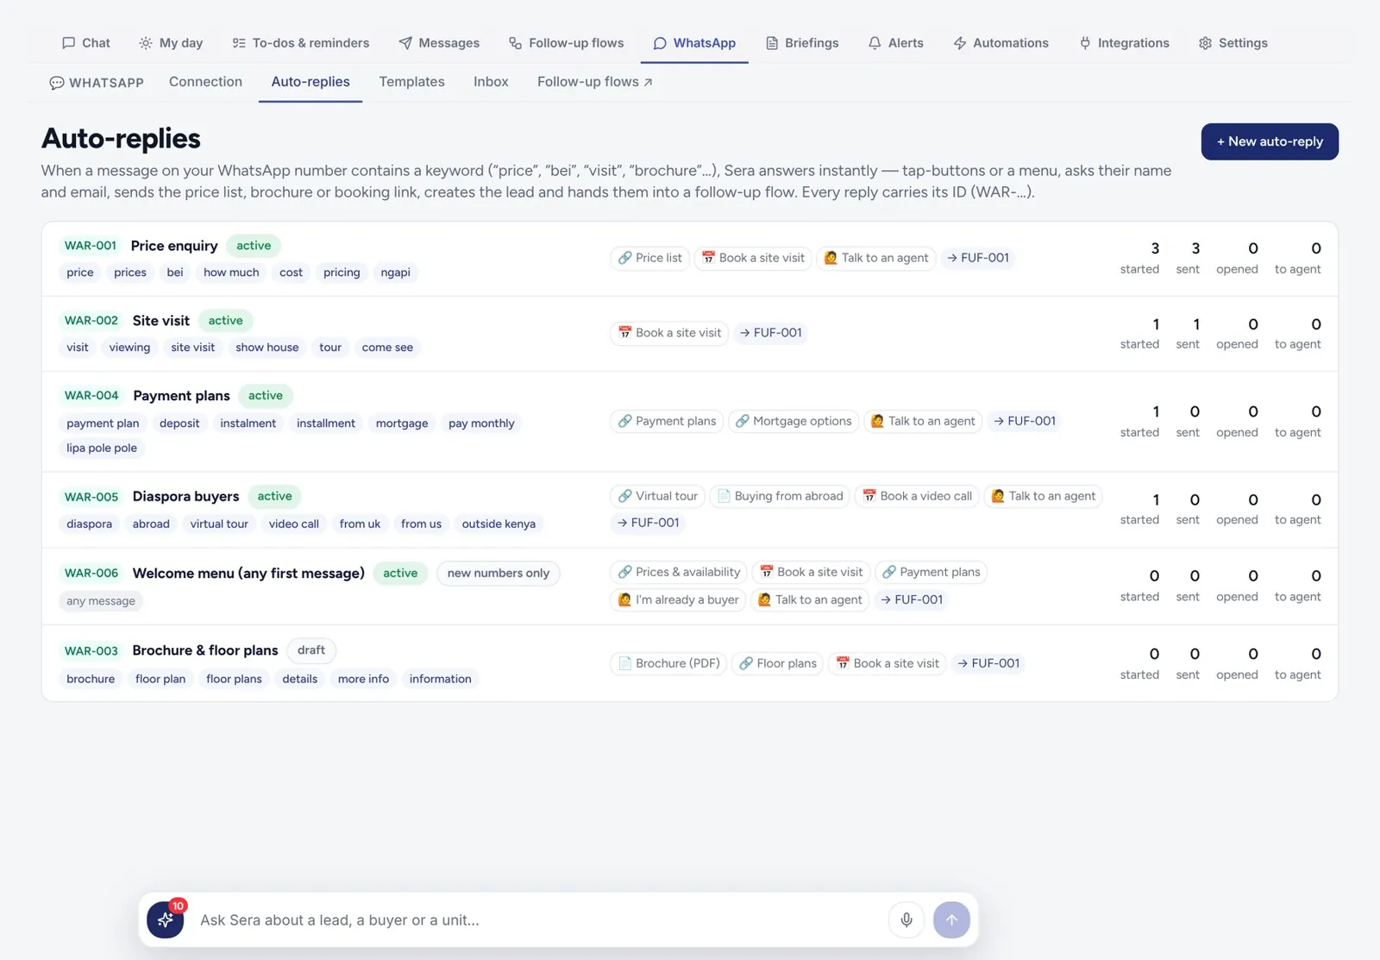Click the Prices & availability chip
This screenshot has width=1380, height=960.
[679, 572]
